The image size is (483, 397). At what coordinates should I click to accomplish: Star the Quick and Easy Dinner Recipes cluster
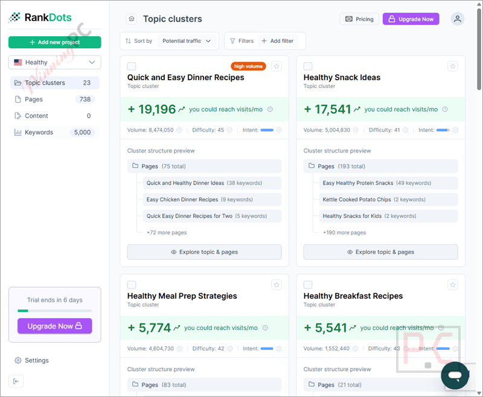(277, 66)
